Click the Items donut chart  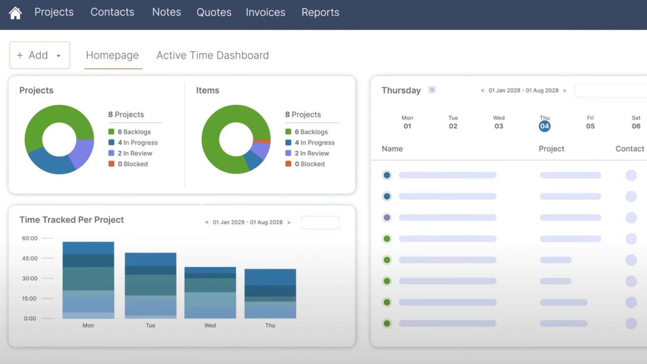(236, 139)
